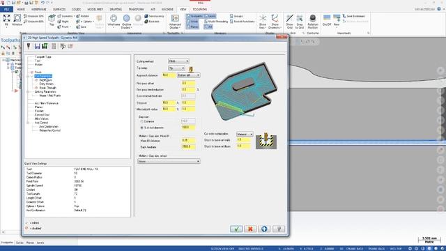Click the Stock to leave on walls field
Viewport: 446px width, 251px height.
(244, 140)
